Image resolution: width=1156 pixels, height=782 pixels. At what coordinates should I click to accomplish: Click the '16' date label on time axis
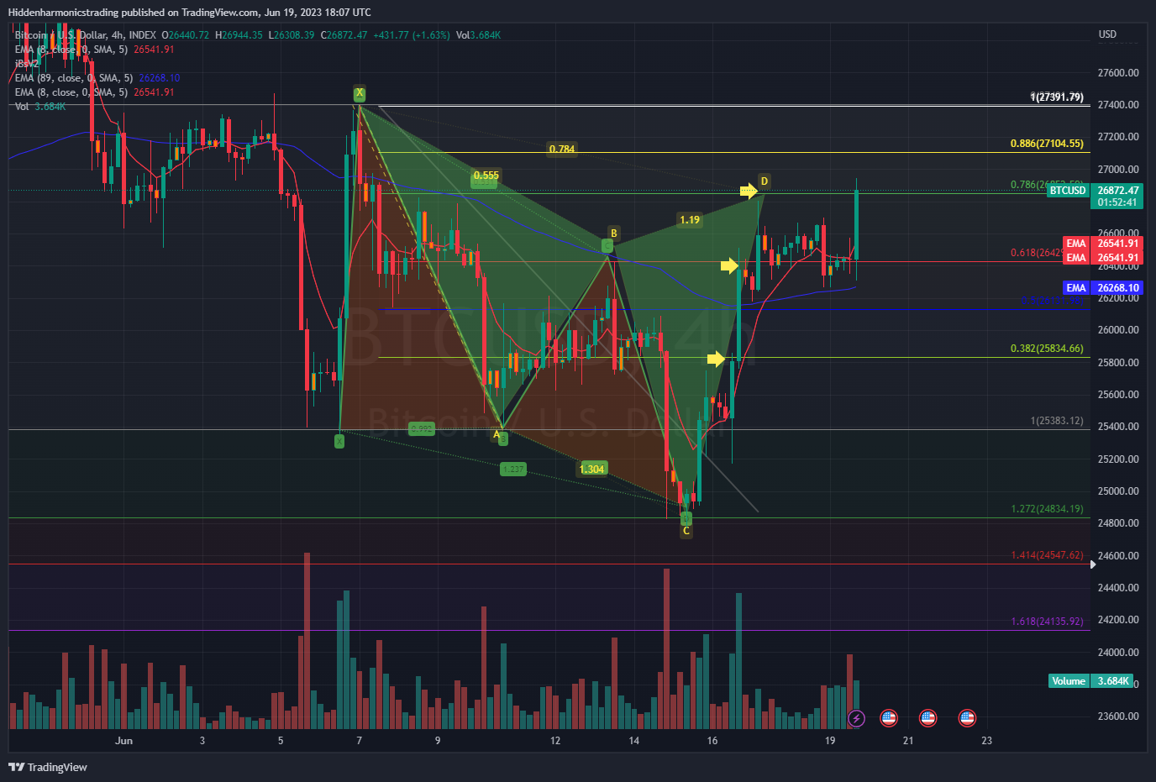click(x=712, y=741)
